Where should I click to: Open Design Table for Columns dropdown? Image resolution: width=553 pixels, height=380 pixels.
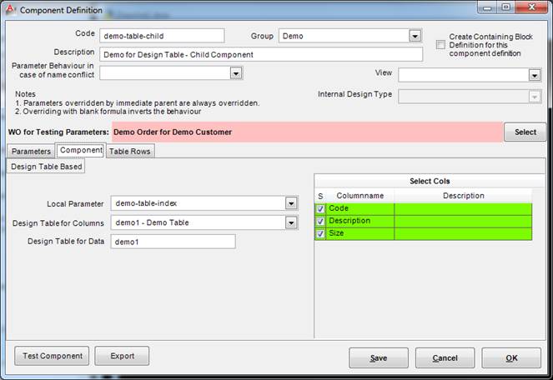tap(291, 222)
